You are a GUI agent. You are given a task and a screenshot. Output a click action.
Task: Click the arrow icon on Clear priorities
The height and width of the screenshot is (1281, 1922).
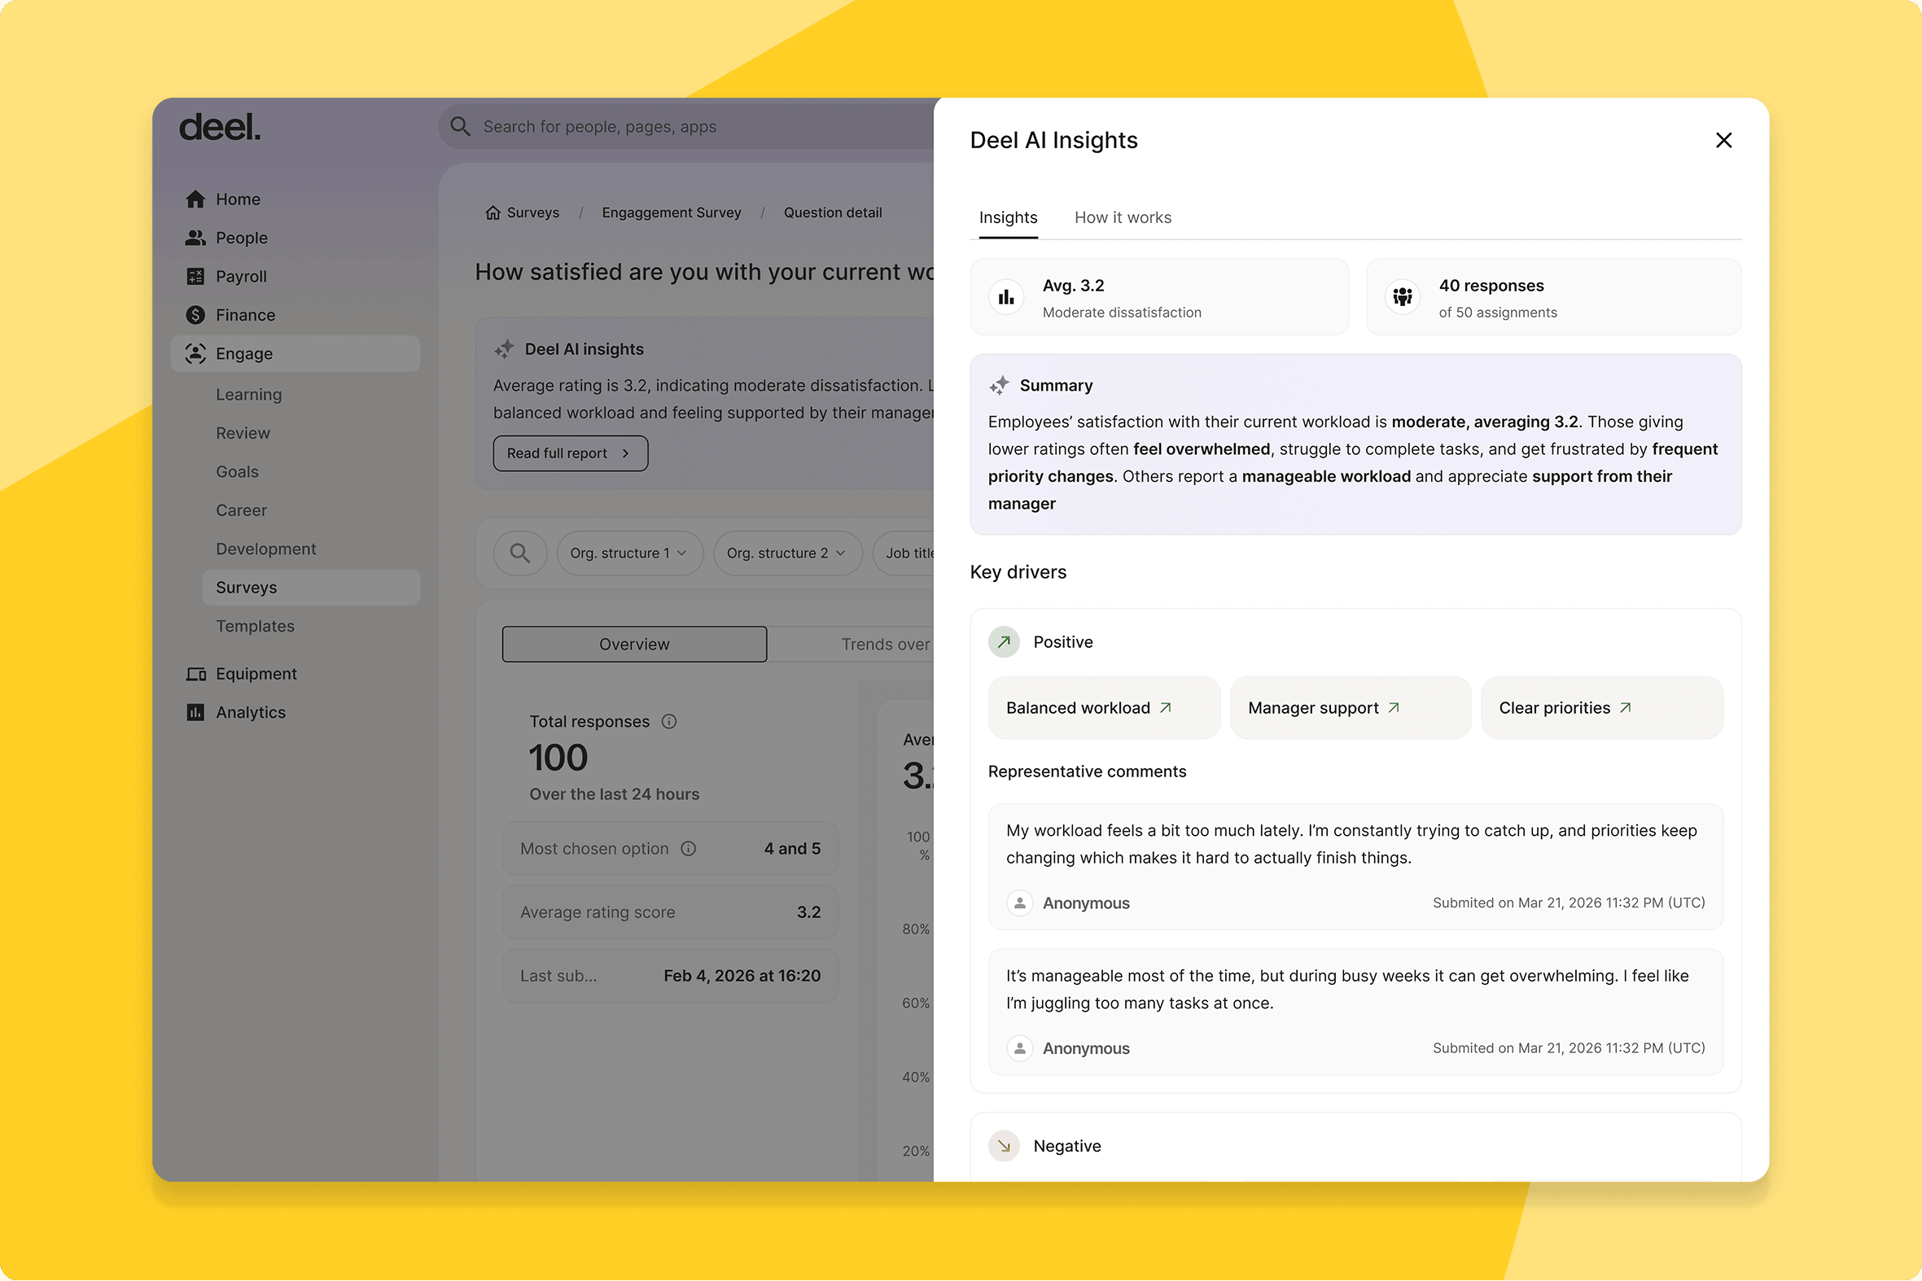coord(1626,708)
